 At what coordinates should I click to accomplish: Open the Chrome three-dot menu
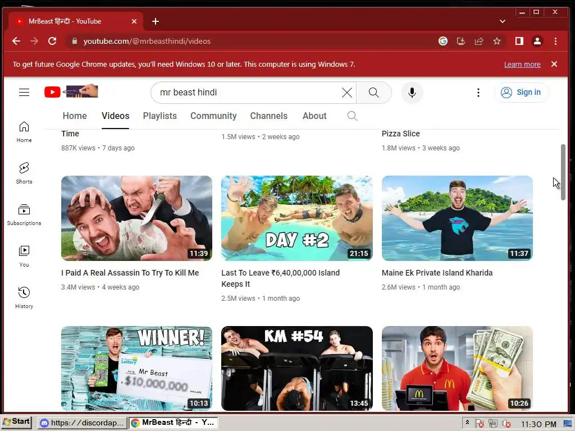coord(555,41)
